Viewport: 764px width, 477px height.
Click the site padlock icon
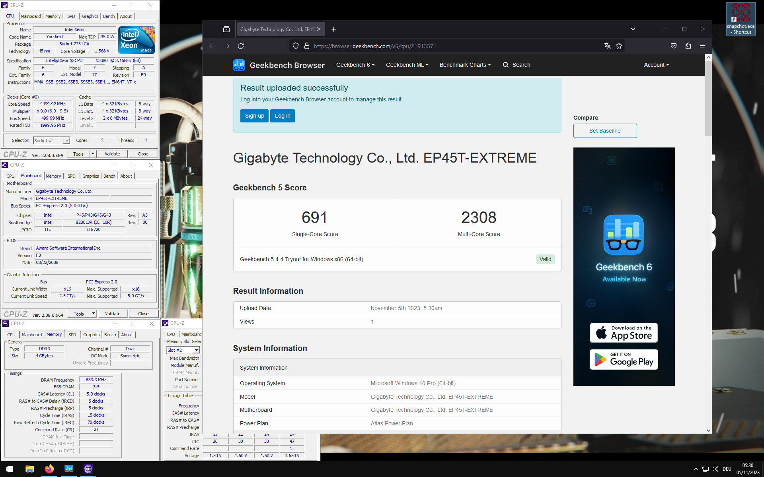click(307, 46)
